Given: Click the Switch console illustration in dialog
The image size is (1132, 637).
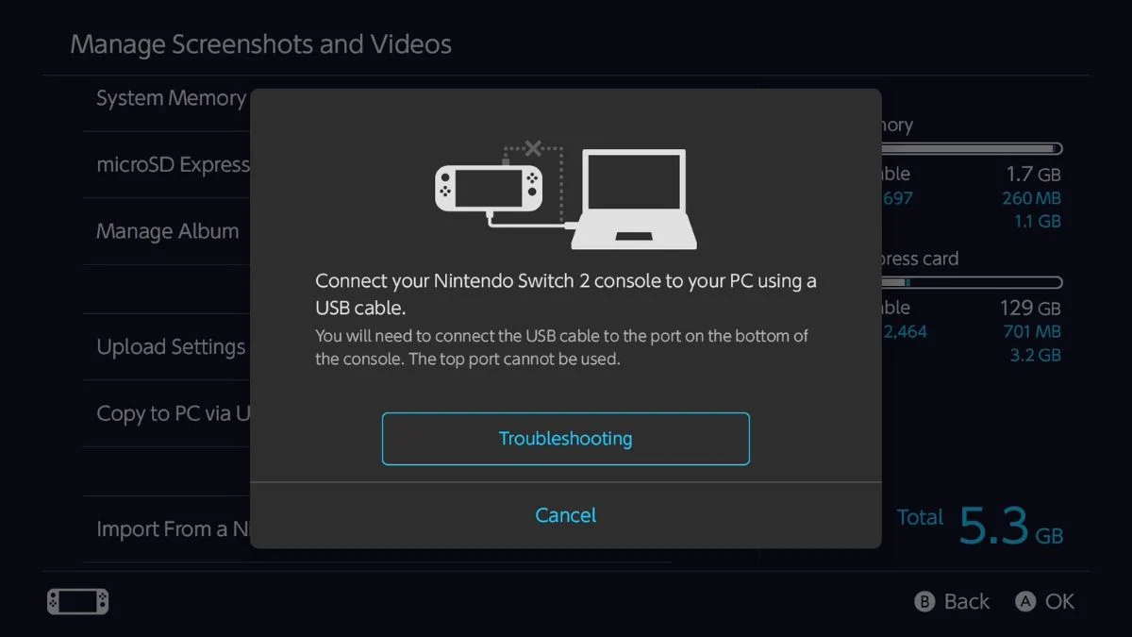Looking at the screenshot, I should coord(489,188).
